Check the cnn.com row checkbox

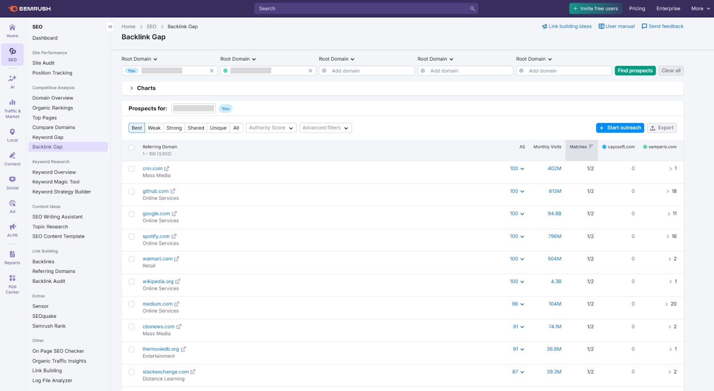[132, 169]
